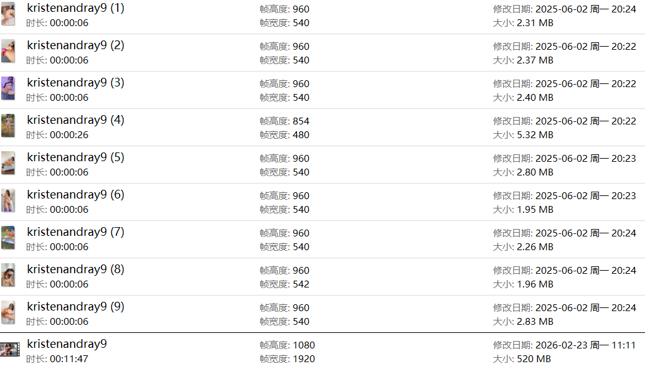The height and width of the screenshot is (369, 645).
Task: Select the kristenandray9 (8) preview image
Action: [x=8, y=275]
